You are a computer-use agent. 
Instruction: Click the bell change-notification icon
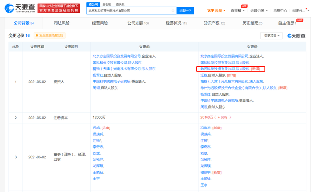click(37, 35)
